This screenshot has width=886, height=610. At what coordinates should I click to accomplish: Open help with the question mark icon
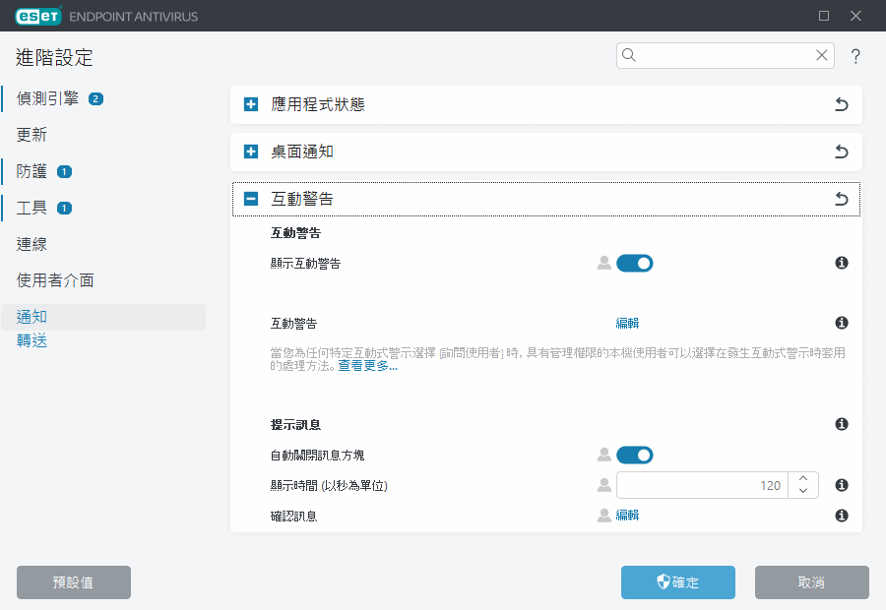(855, 57)
